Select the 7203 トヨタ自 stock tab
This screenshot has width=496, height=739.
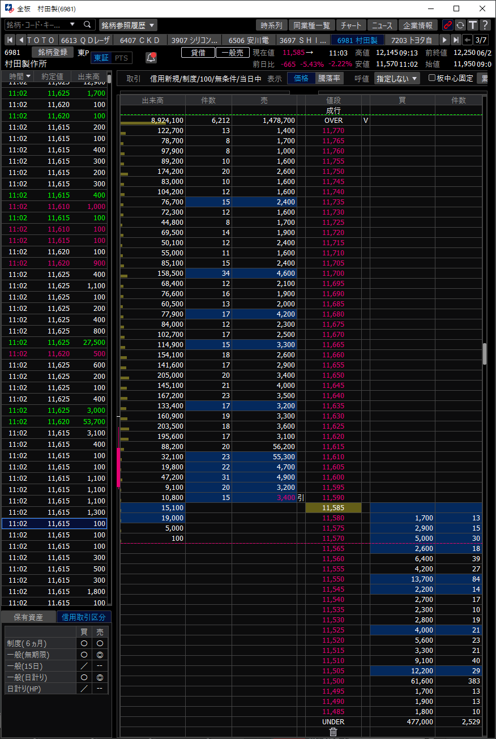pyautogui.click(x=412, y=40)
